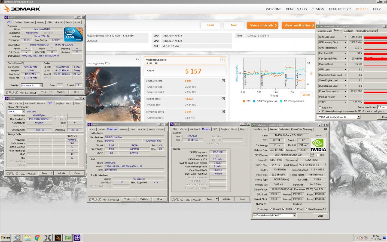Image resolution: width=387 pixels, height=242 pixels.
Task: Open the 3DMark taskbar icon
Action: coord(57,238)
